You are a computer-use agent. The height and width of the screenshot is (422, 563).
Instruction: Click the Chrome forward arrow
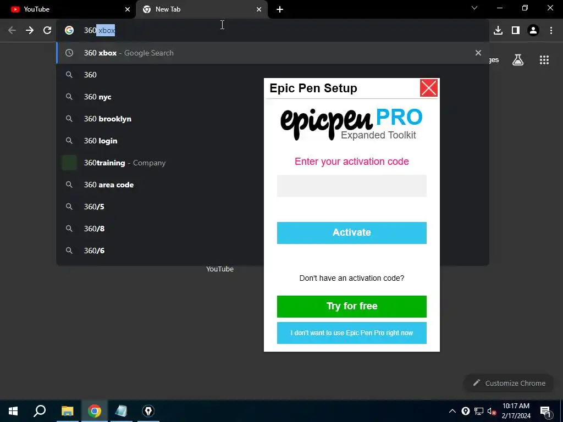(30, 31)
